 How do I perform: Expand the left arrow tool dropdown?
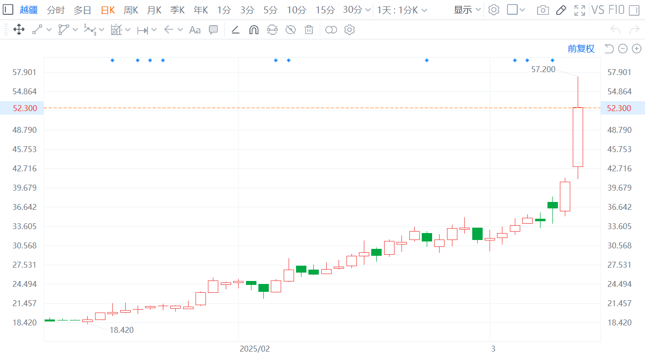[180, 30]
